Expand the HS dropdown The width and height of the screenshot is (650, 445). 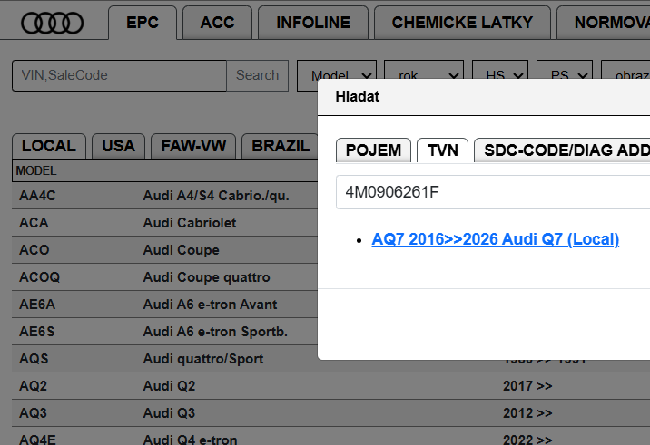click(x=501, y=76)
